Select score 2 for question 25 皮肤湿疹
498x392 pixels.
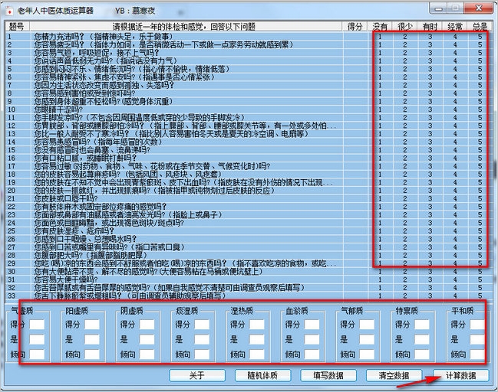click(405, 230)
